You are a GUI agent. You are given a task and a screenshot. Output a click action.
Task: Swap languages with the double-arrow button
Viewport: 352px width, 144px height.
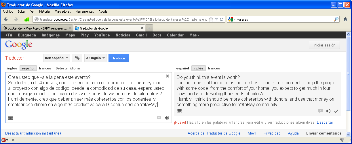click(x=77, y=58)
